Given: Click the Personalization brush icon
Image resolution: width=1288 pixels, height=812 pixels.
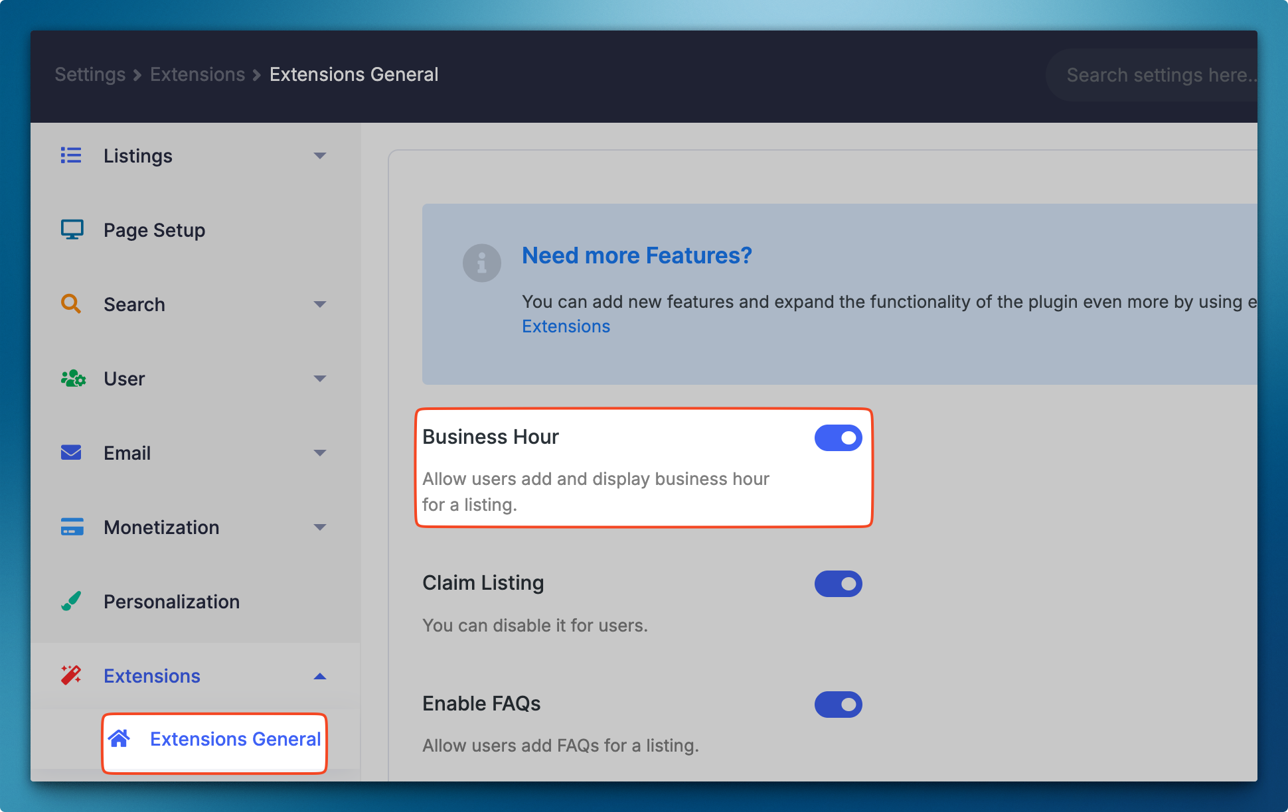Looking at the screenshot, I should tap(71, 601).
